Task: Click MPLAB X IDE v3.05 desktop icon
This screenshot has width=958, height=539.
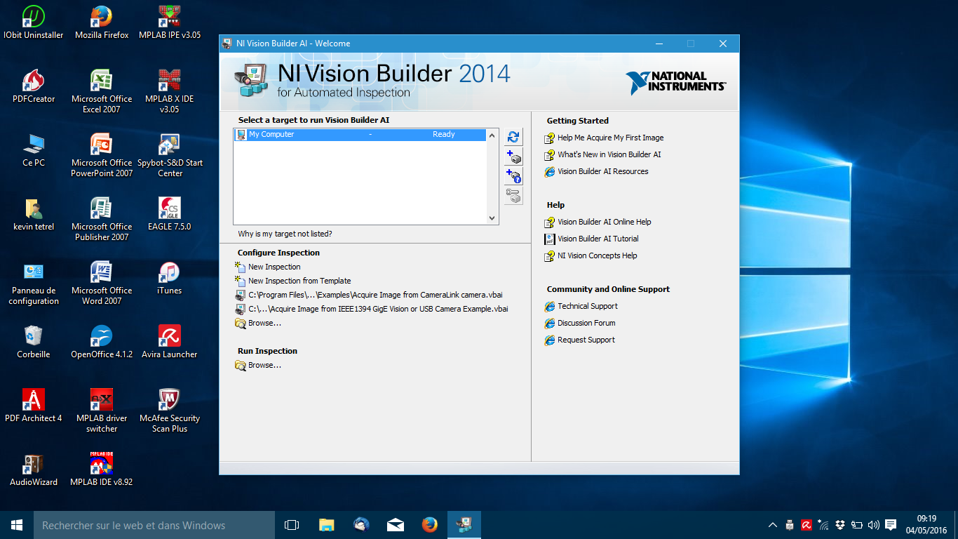Action: tap(170, 91)
